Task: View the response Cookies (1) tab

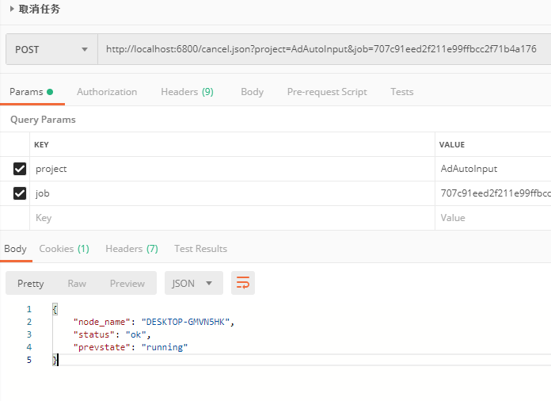Action: (64, 249)
